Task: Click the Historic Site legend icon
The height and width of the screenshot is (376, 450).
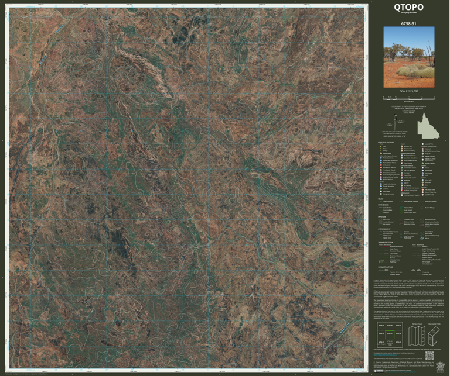Action: (402, 146)
